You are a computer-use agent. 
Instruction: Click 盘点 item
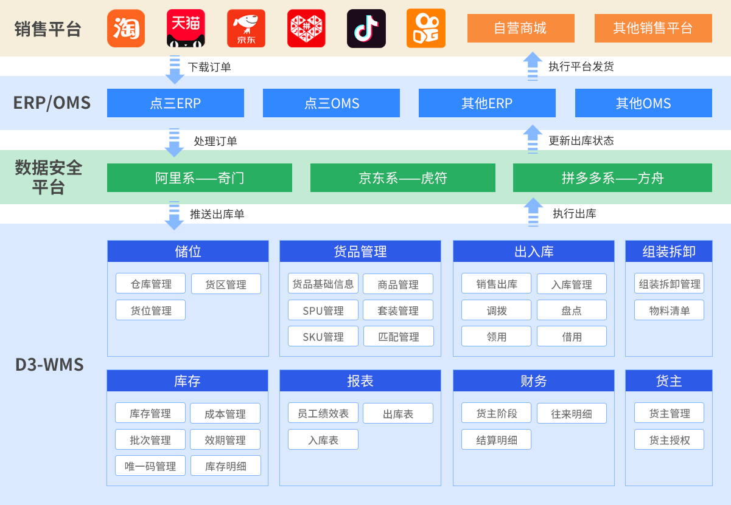(572, 311)
